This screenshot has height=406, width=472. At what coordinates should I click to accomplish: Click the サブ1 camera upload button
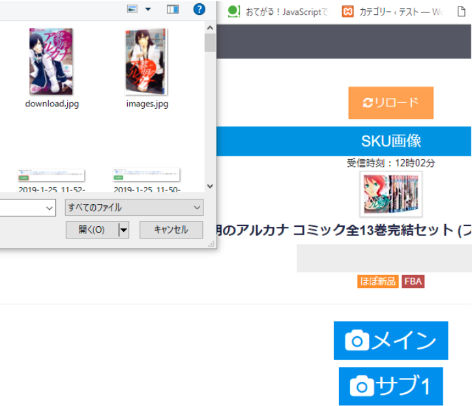(391, 386)
